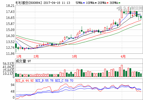Click the 13.52 price axis label

pyautogui.click(x=10, y=42)
